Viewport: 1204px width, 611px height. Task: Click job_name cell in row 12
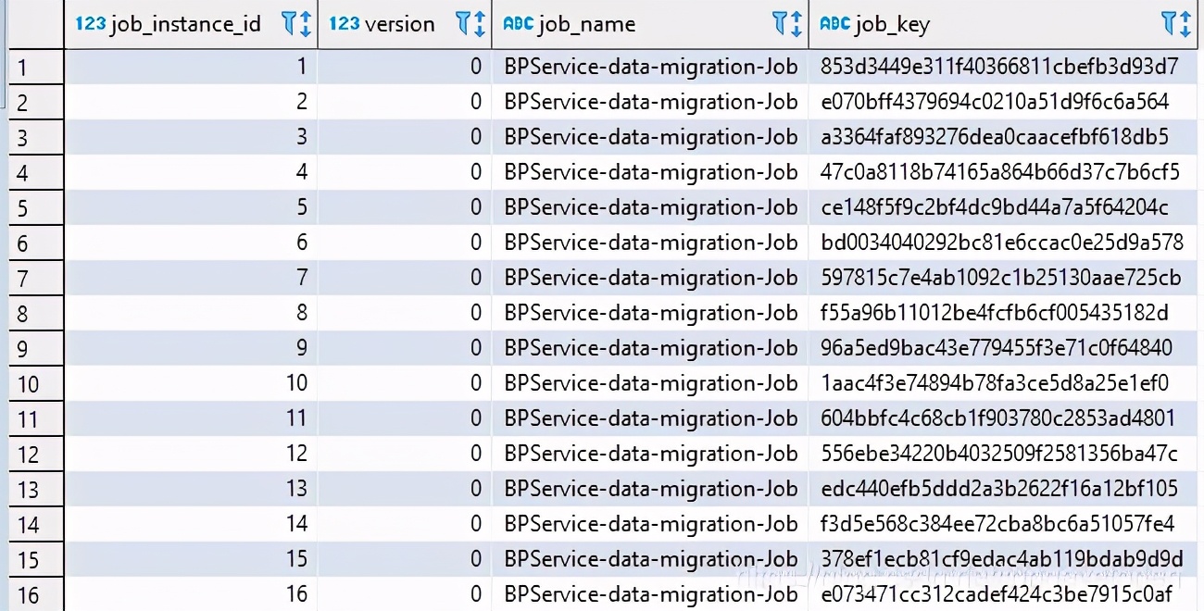pyautogui.click(x=650, y=454)
